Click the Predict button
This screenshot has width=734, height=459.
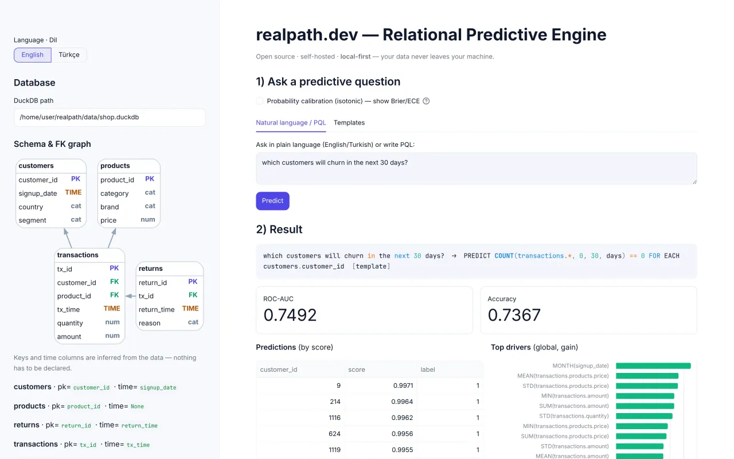(x=272, y=201)
